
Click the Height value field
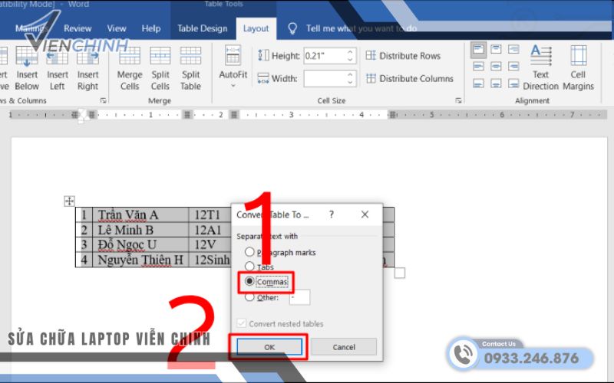click(324, 56)
